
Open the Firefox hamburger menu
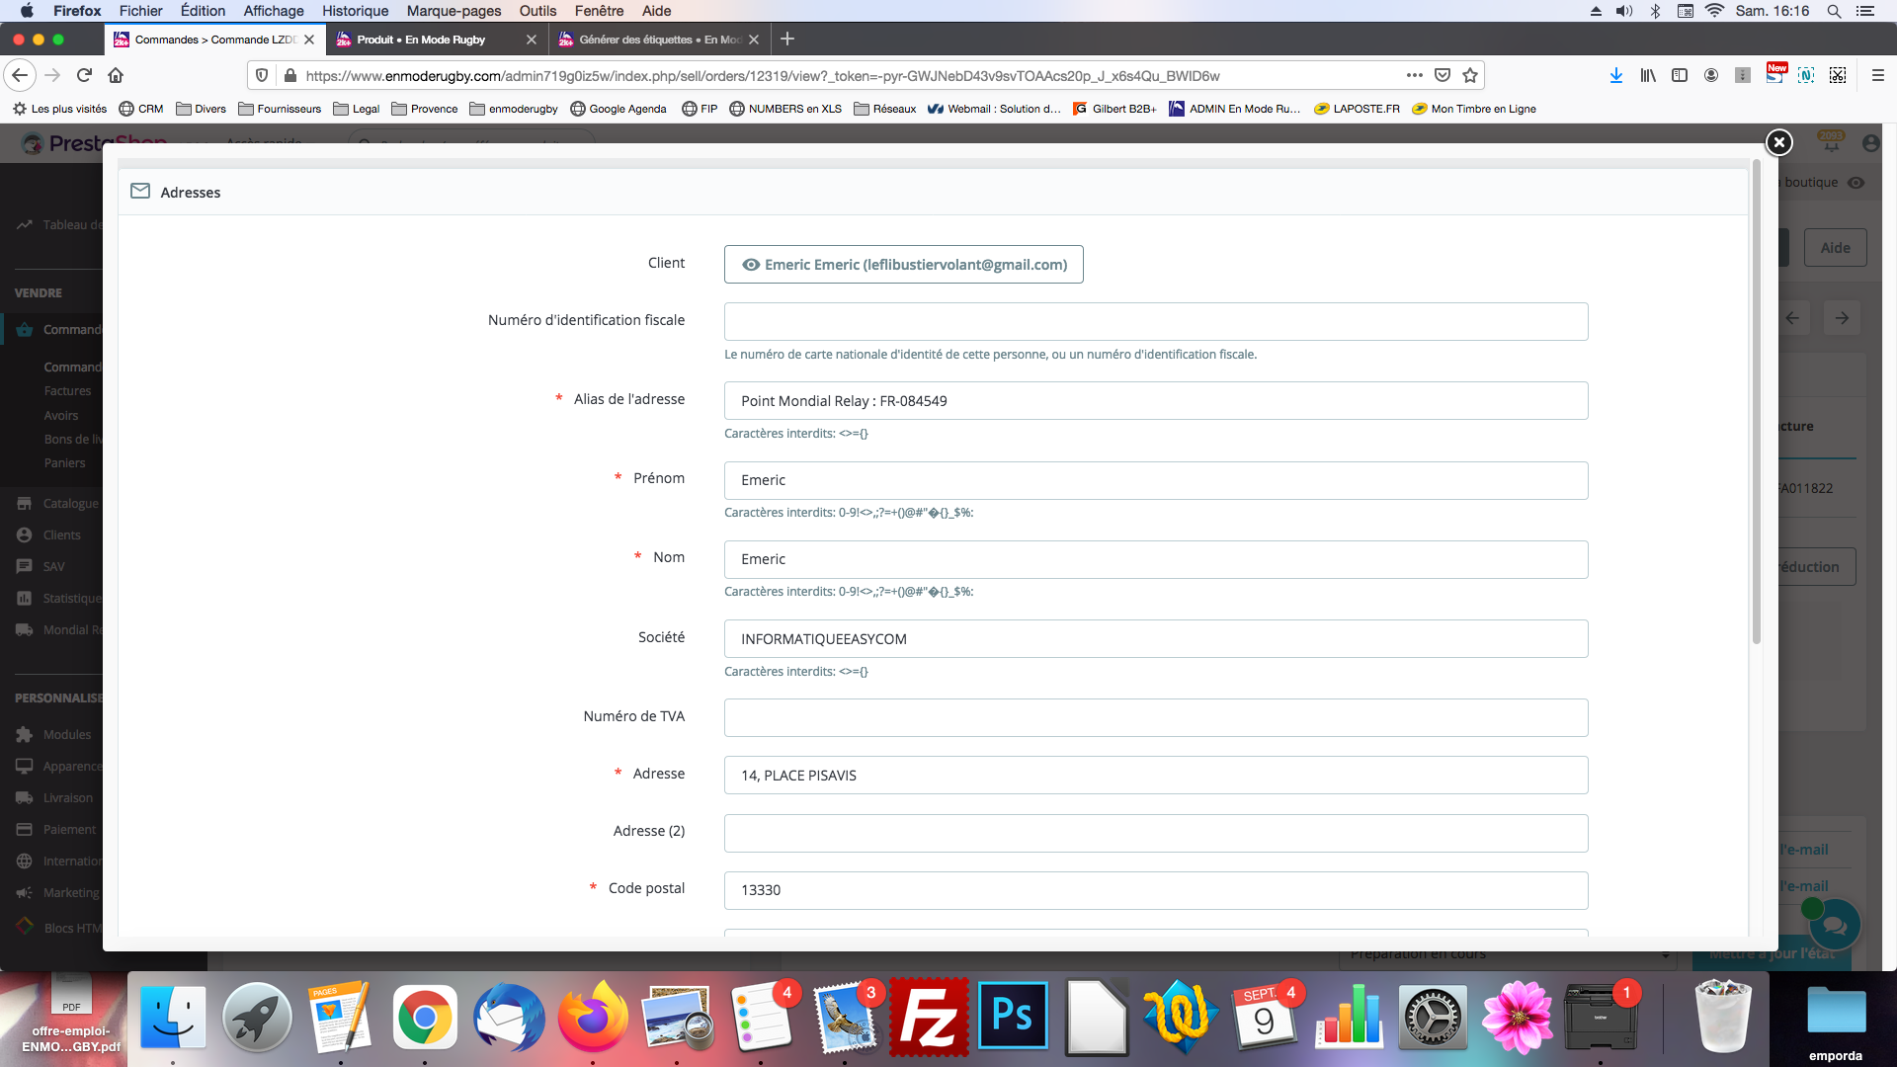pos(1878,75)
